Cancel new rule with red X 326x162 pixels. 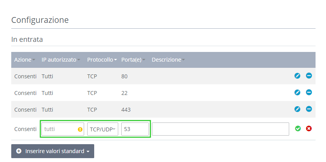click(x=309, y=129)
